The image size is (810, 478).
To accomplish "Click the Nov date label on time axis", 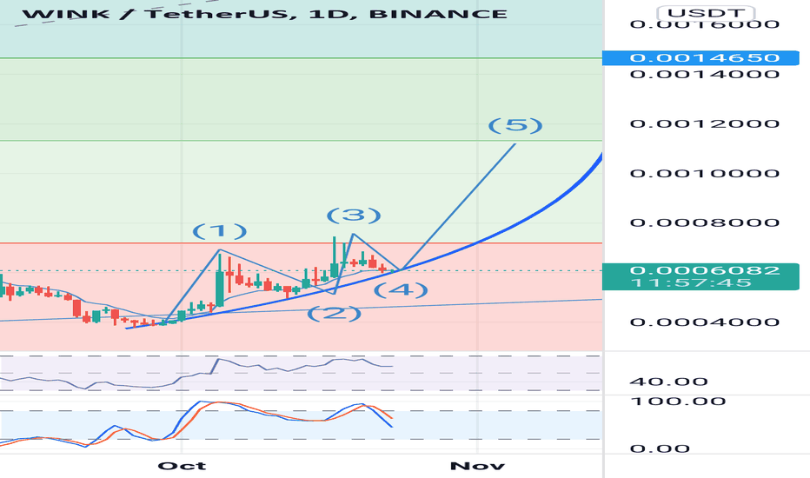I will point(477,466).
